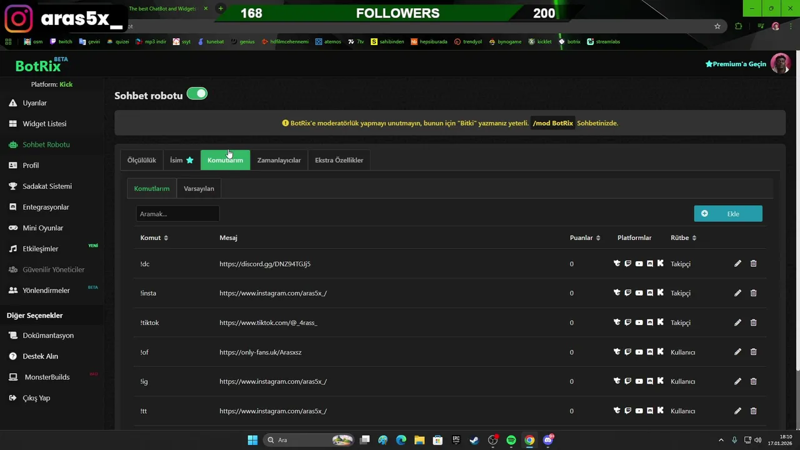Viewport: 800px width, 450px height.
Task: Open Discord from the taskbar
Action: [x=548, y=440]
